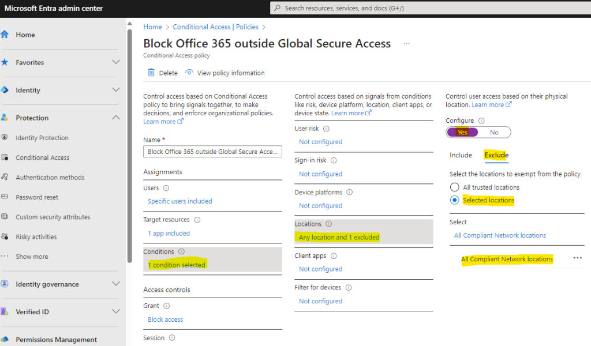This screenshot has width=591, height=346.
Task: Click info icon next to Conditions
Action: tap(181, 251)
